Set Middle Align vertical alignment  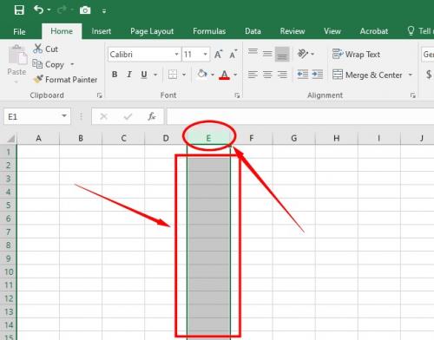click(x=267, y=54)
